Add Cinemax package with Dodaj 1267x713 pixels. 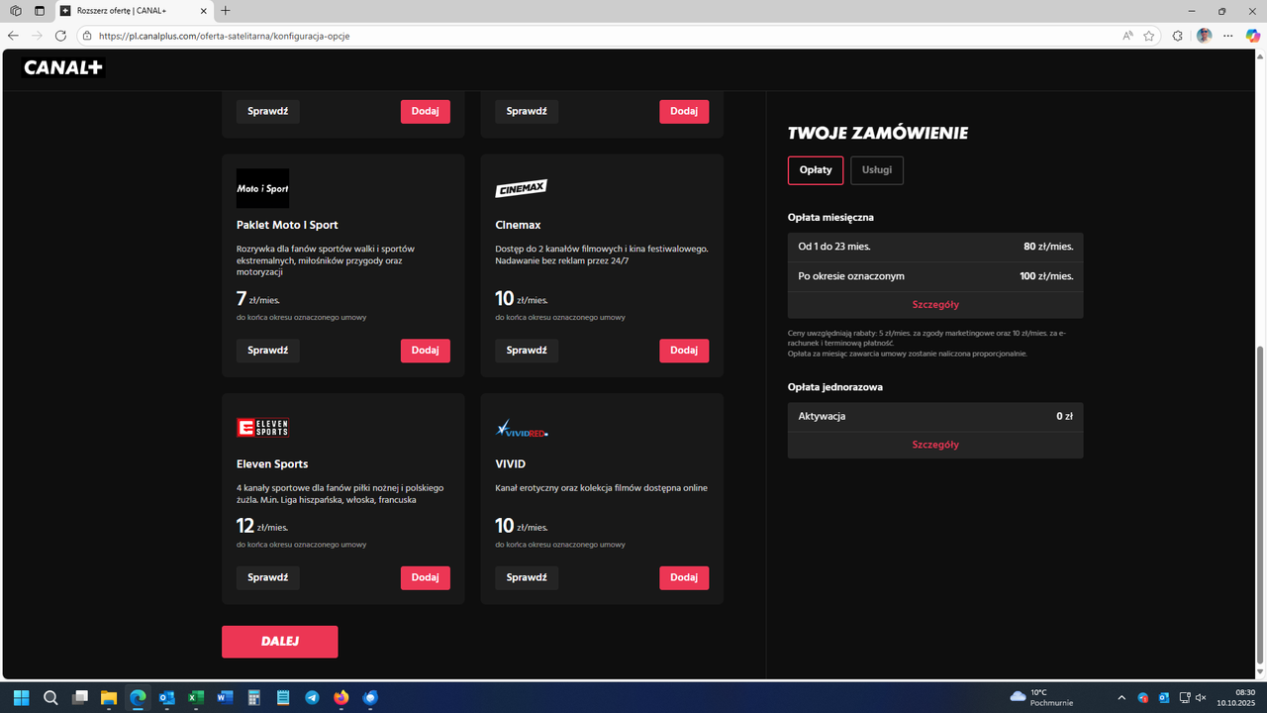684,351
